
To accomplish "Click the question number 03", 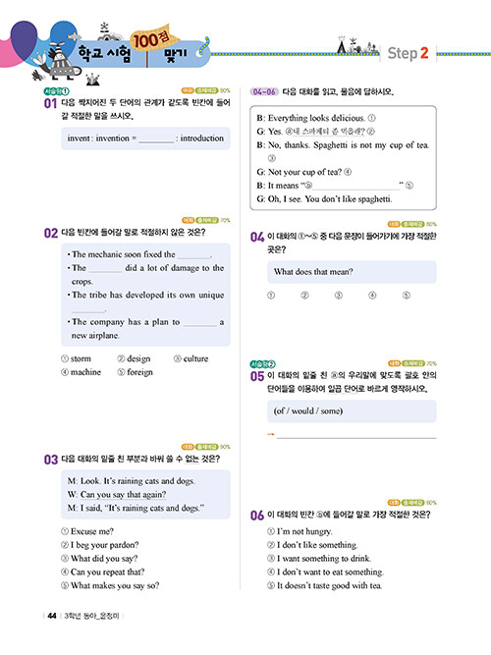I will (50, 460).
